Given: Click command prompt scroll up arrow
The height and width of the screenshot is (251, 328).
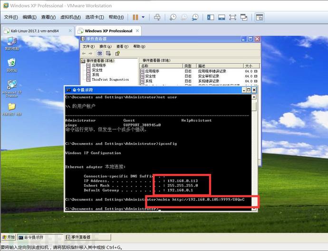Looking at the screenshot, I should click(254, 97).
